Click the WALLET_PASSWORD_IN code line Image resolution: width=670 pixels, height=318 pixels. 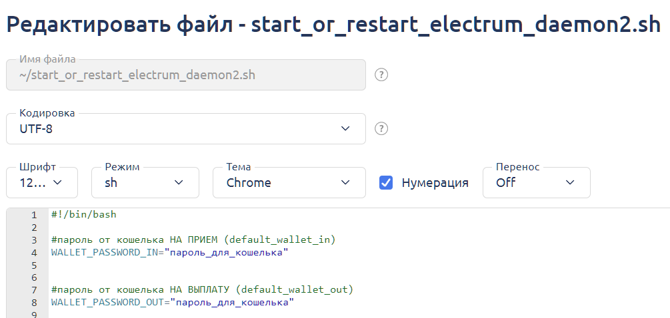tap(170, 253)
